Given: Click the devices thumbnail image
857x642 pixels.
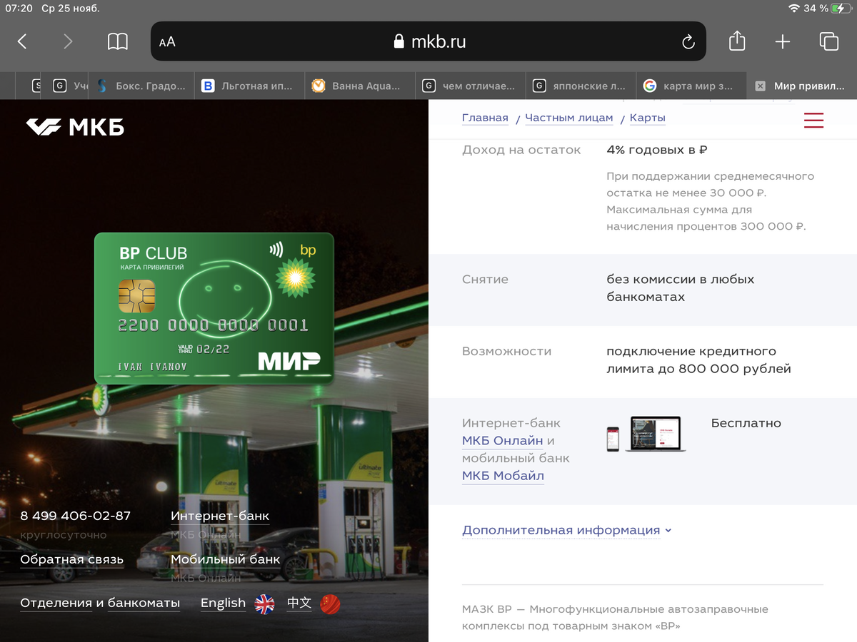Looking at the screenshot, I should tap(646, 434).
